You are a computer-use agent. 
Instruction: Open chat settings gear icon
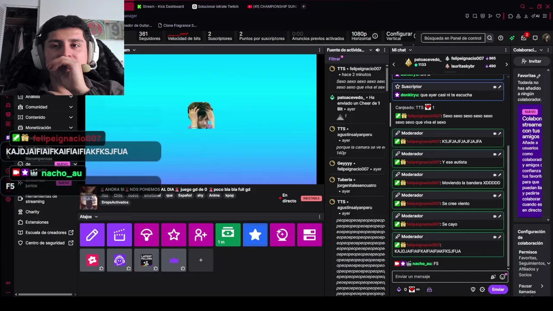click(482, 289)
